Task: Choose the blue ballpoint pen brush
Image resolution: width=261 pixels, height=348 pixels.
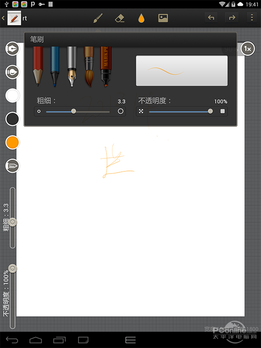Action: click(55, 67)
